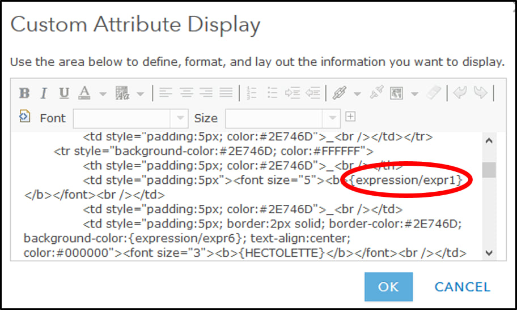Click the editor's vertical scrollbar thumb

489,170
